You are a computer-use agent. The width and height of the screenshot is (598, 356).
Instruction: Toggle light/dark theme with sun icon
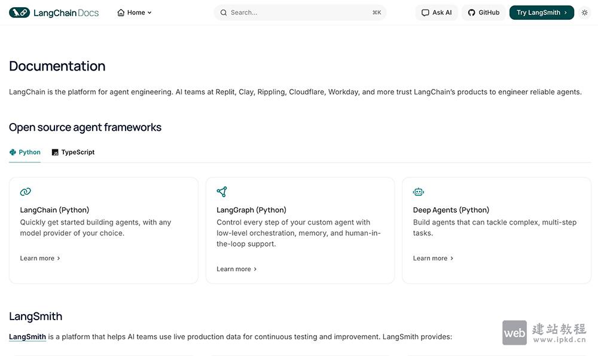pos(584,13)
